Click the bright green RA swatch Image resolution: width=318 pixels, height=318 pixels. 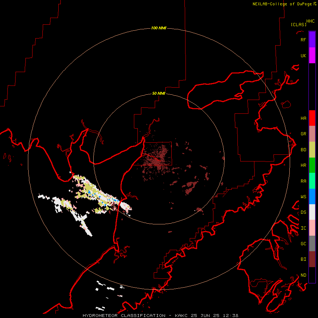(x=312, y=181)
